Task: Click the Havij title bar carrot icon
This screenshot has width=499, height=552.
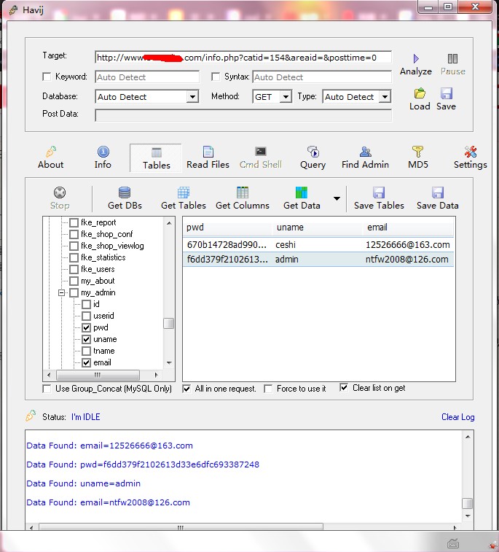Action: 14,10
